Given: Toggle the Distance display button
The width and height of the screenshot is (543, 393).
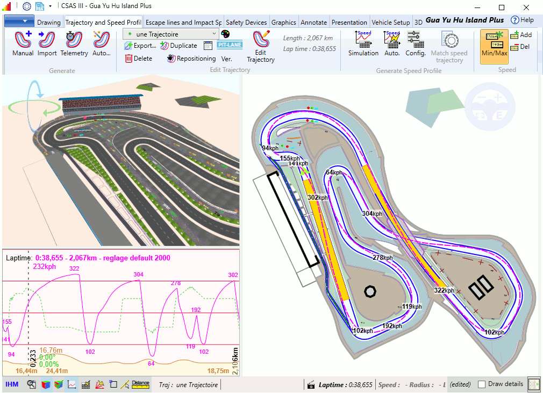Looking at the screenshot, I should (141, 384).
